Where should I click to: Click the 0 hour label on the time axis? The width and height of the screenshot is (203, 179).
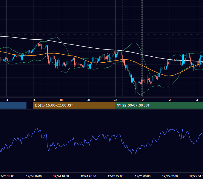143,100
